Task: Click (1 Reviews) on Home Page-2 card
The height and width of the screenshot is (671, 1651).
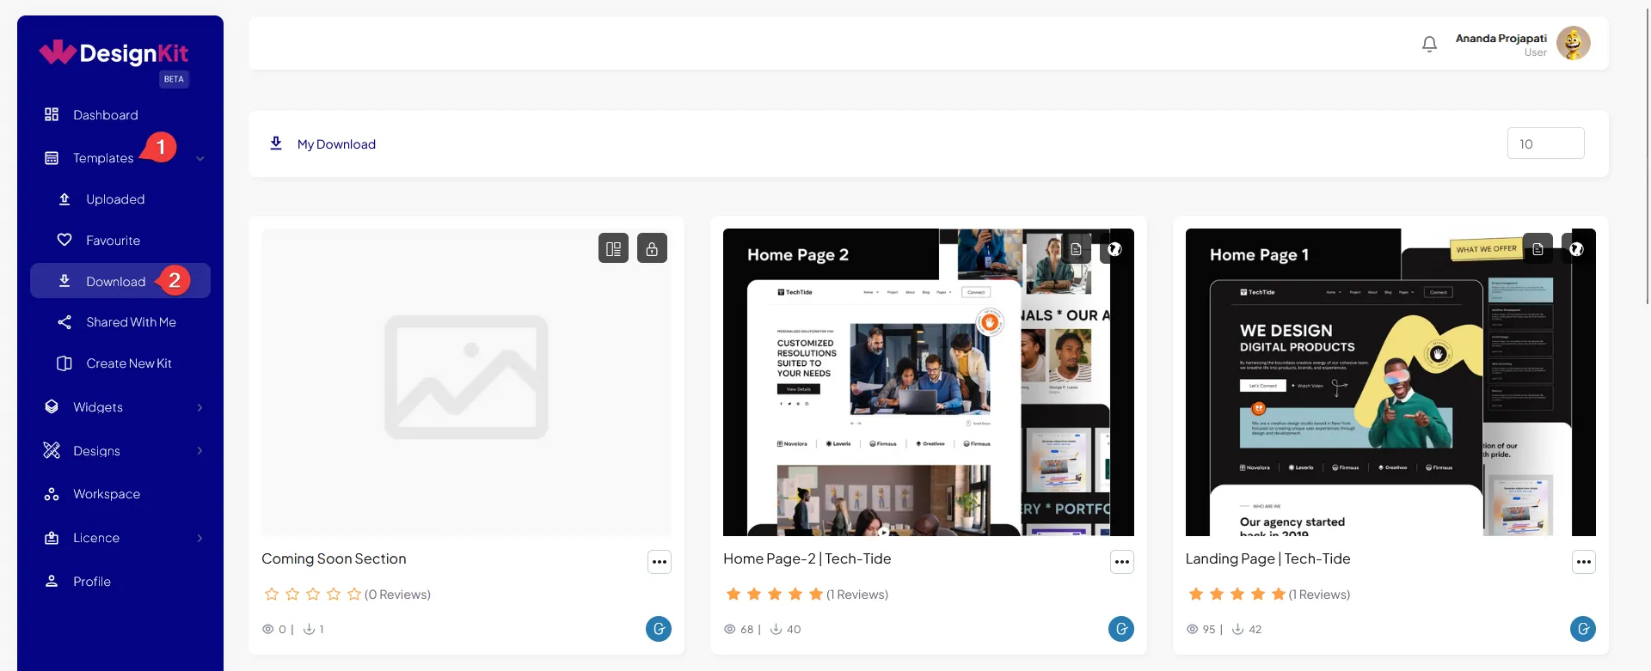Action: (x=857, y=595)
